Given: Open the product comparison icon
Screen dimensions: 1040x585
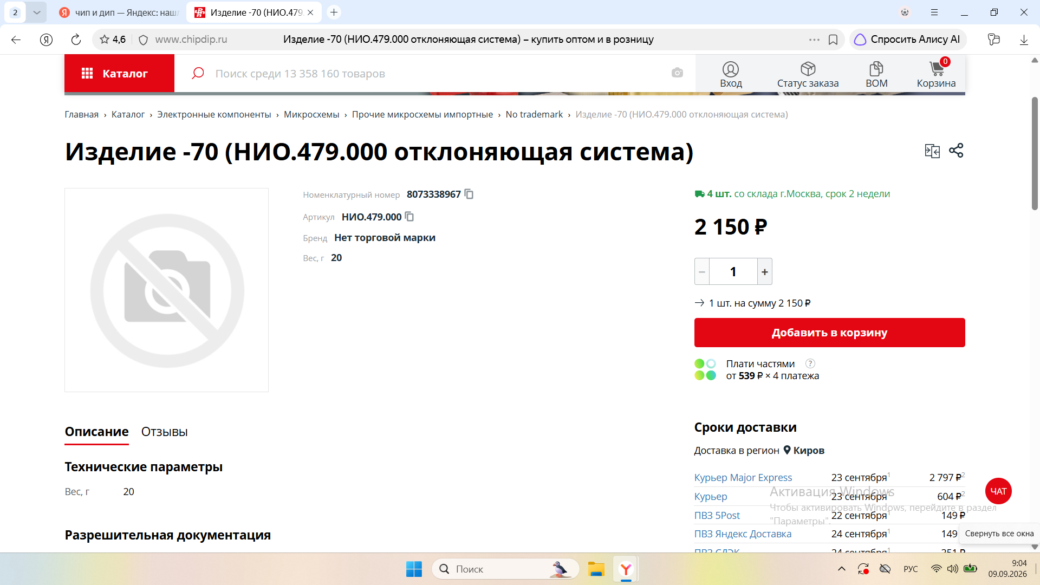Looking at the screenshot, I should (932, 151).
